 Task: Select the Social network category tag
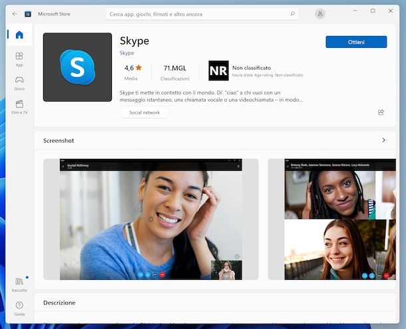pyautogui.click(x=144, y=112)
